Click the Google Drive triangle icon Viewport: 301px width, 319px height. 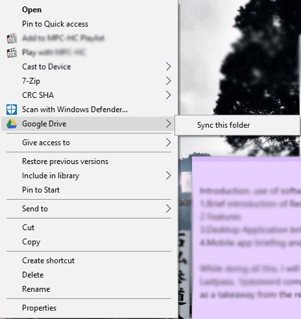(x=12, y=124)
